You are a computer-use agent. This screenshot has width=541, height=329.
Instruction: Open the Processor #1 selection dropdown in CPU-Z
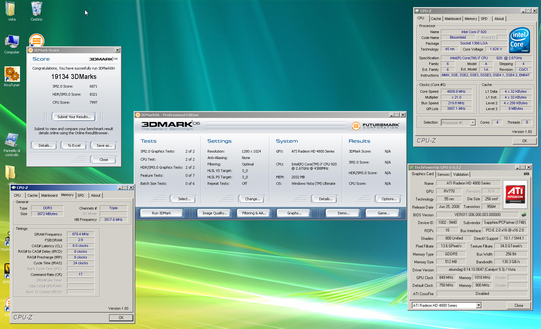pos(473,123)
